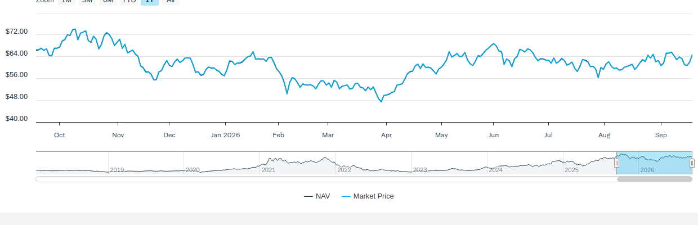Image resolution: width=698 pixels, height=225 pixels.
Task: Jump to 2021 in the navigator
Action: click(269, 170)
